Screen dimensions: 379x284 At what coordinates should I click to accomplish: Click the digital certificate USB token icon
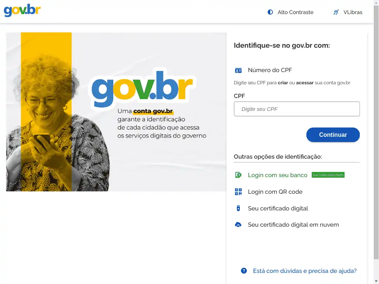238,208
